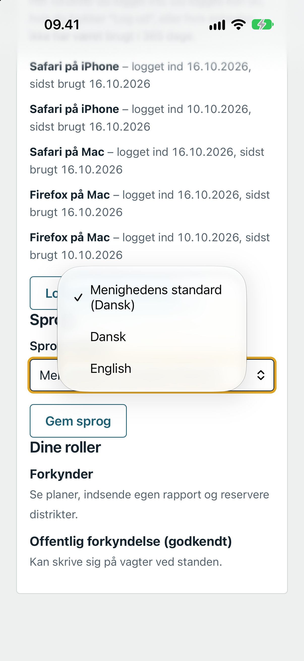Tap the battery charging icon
The image size is (304, 661).
coord(262,25)
